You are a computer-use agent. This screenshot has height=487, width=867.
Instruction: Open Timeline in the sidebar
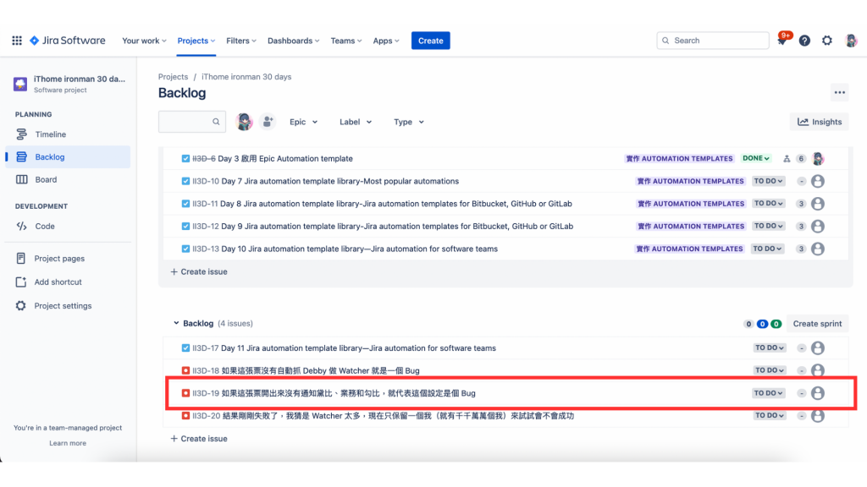pos(68,134)
